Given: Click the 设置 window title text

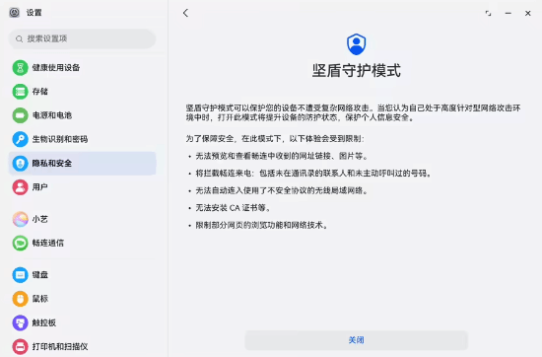Looking at the screenshot, I should click(34, 13).
